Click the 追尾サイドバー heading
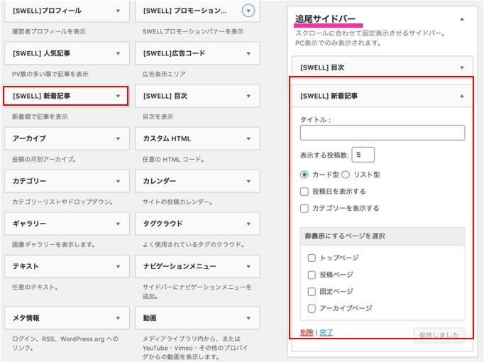Viewport: 484px width, 362px height. click(x=325, y=19)
